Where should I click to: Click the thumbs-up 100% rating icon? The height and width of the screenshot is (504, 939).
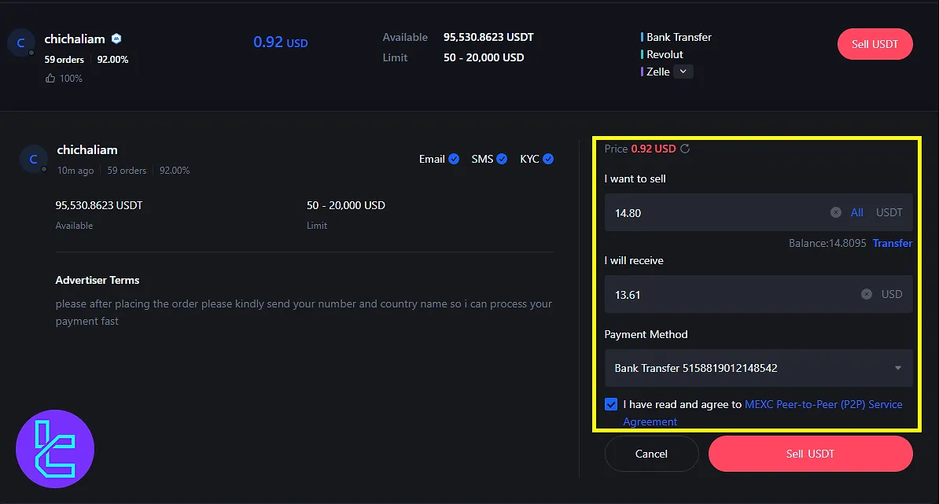coord(50,79)
